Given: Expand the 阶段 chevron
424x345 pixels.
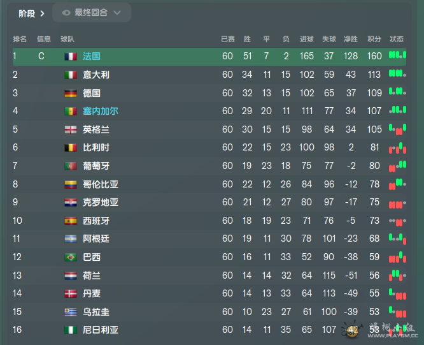Looking at the screenshot, I should click(x=42, y=13).
